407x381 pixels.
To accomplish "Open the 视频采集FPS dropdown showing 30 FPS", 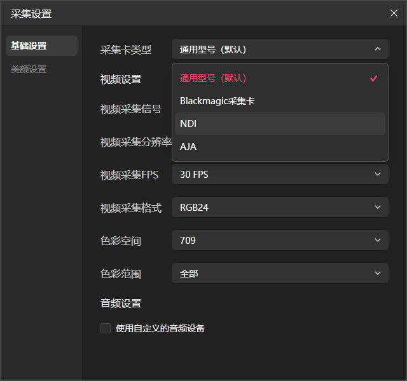I will 267,174.
